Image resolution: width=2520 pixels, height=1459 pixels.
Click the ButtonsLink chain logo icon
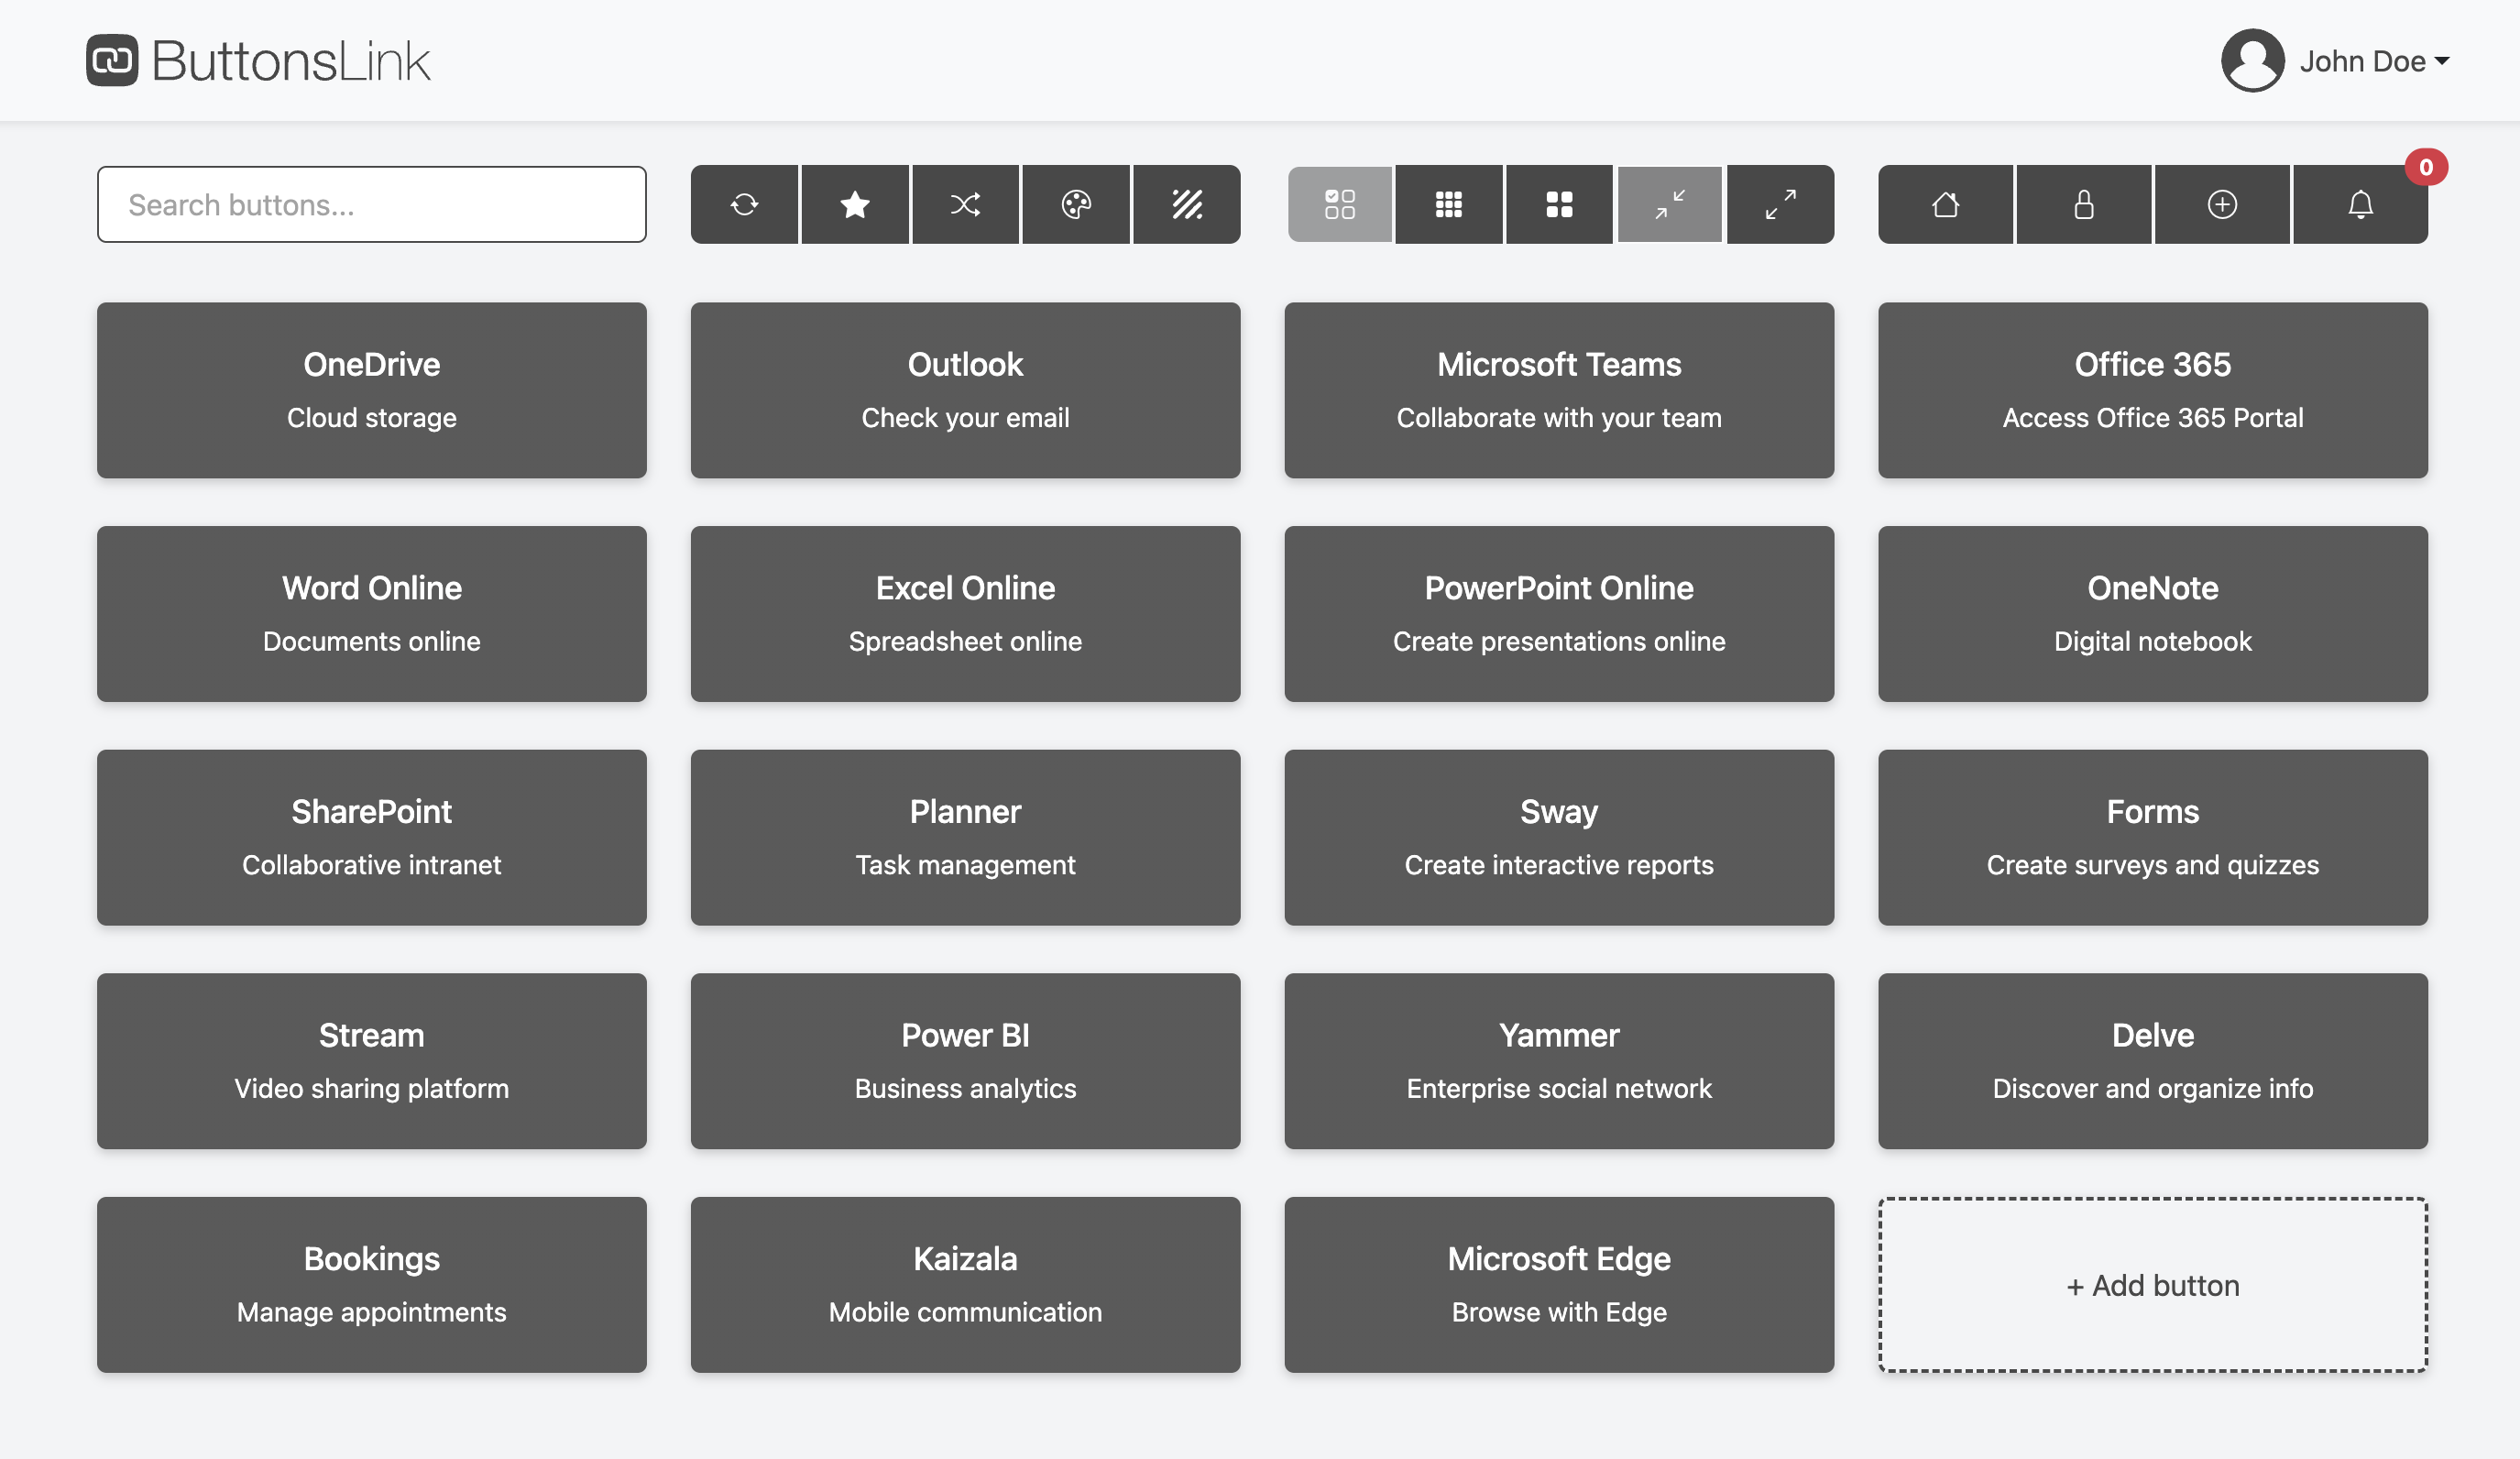click(x=112, y=60)
